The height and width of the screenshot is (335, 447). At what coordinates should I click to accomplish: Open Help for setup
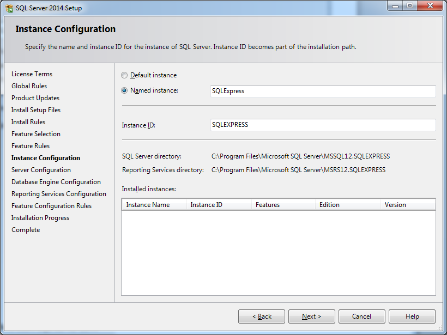pyautogui.click(x=412, y=316)
